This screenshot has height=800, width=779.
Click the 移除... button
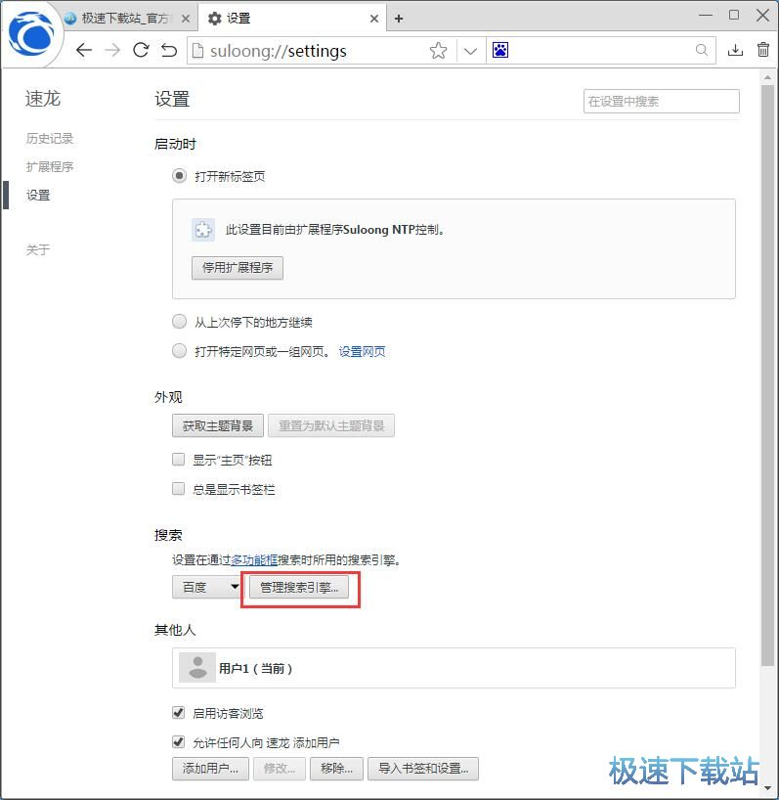(x=336, y=769)
